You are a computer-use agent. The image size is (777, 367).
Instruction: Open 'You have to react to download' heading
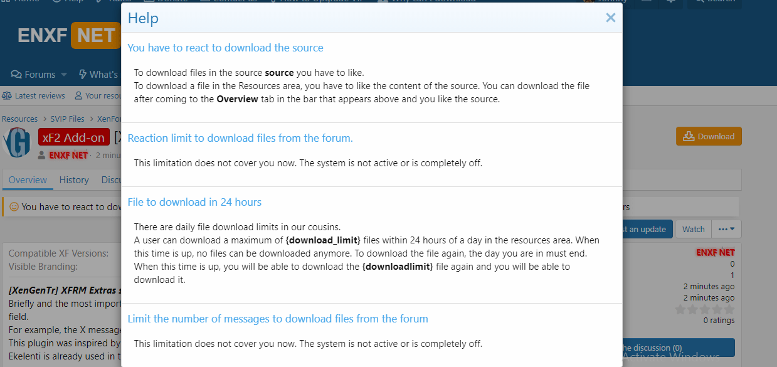(x=225, y=48)
